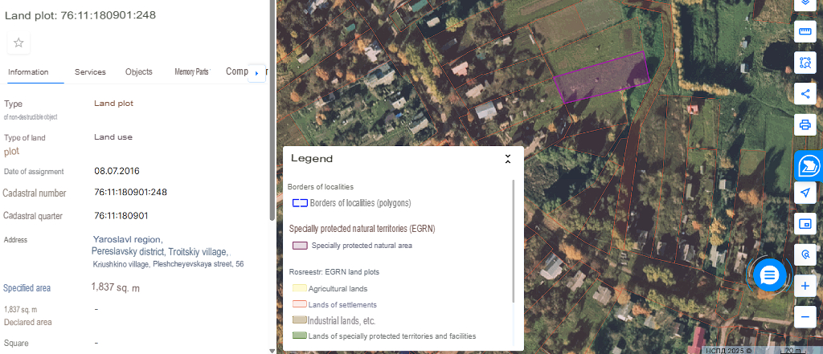Click cadastral number value 76:11:180901:248

tap(131, 192)
